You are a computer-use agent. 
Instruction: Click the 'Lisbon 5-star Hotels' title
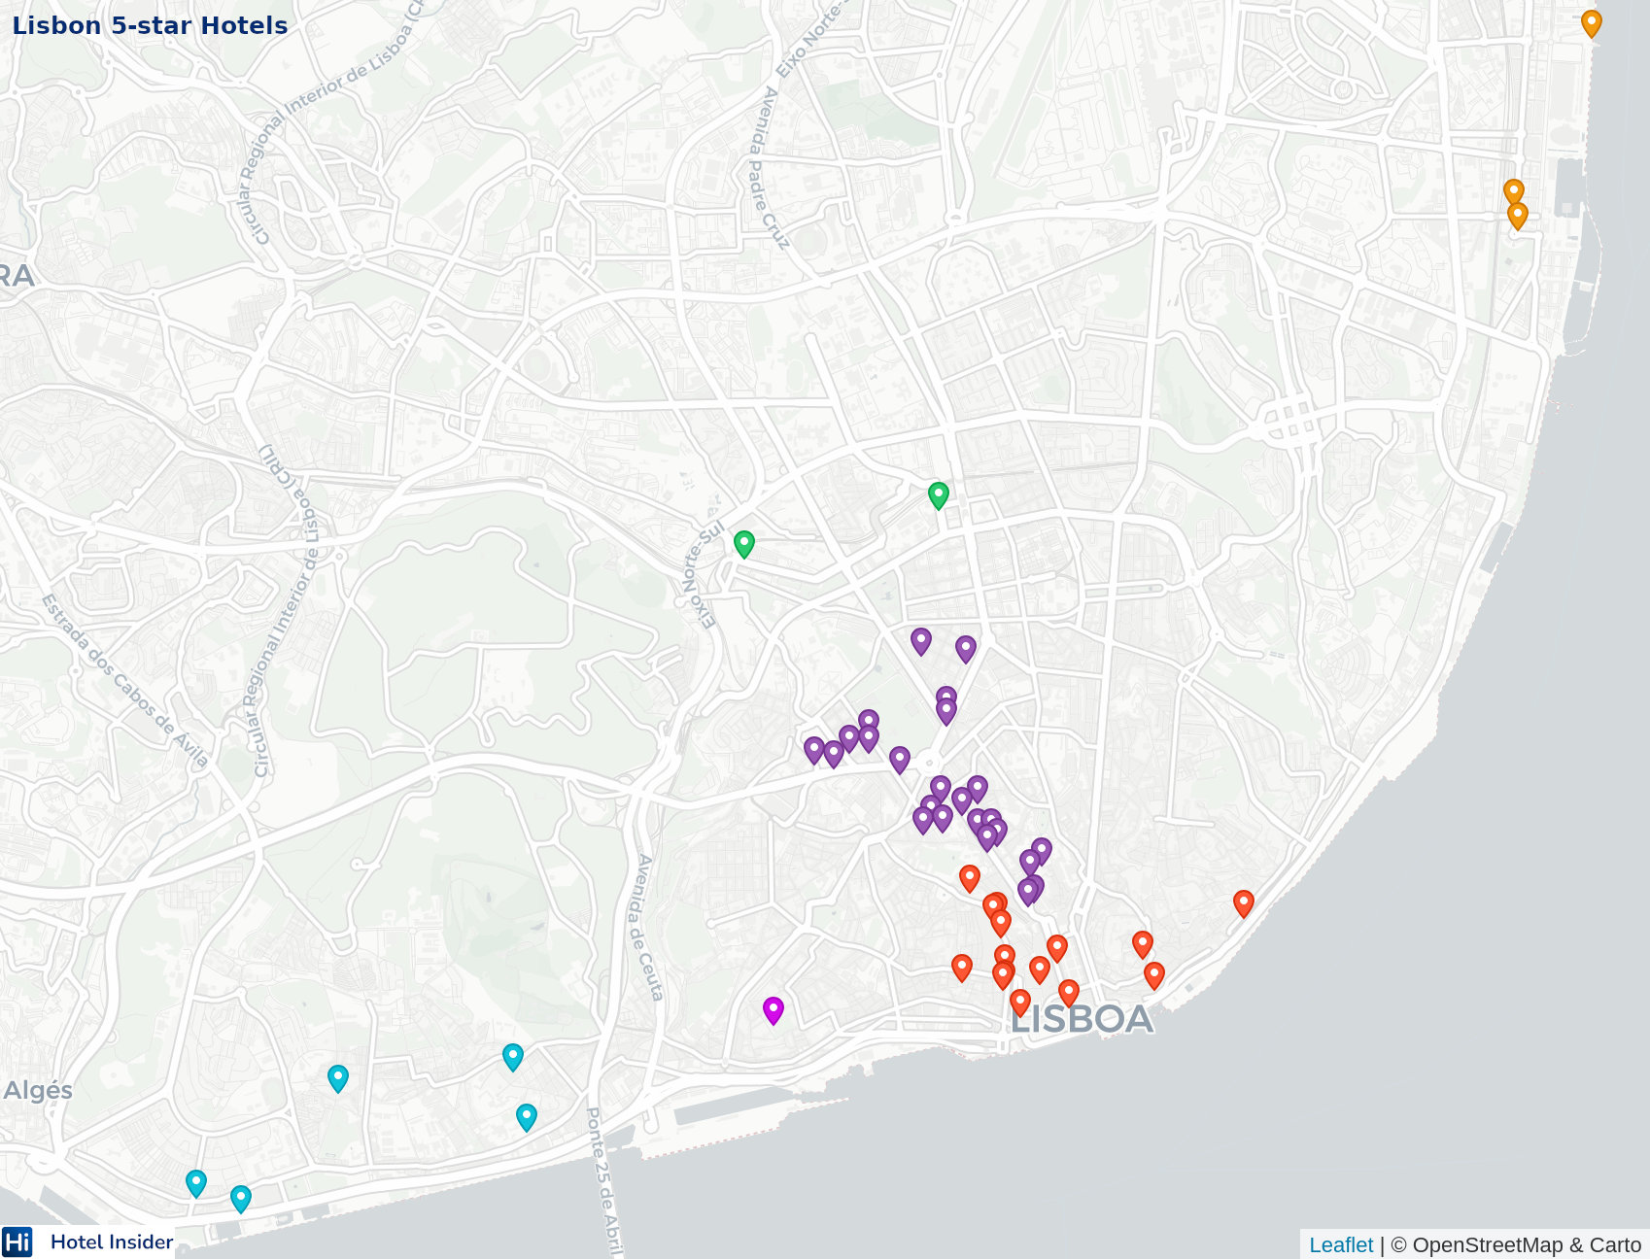150,25
